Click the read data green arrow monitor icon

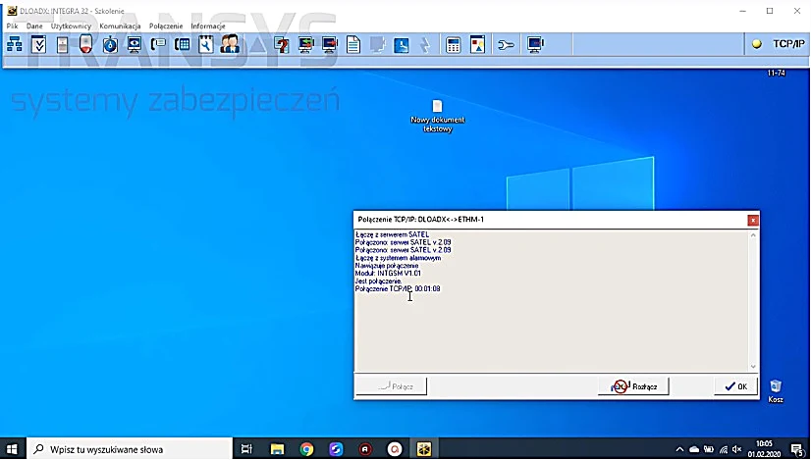[305, 45]
